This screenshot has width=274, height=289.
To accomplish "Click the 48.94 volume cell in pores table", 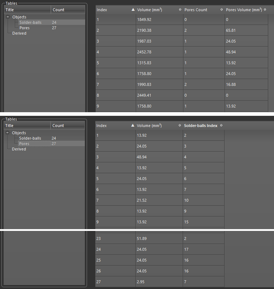I will (x=159, y=157).
